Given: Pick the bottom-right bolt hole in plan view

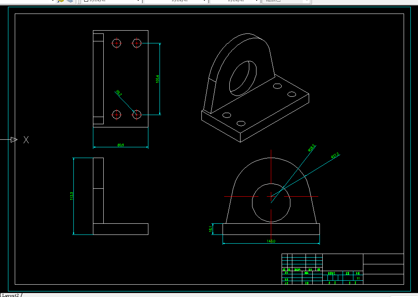Looking at the screenshot, I should pos(137,115).
